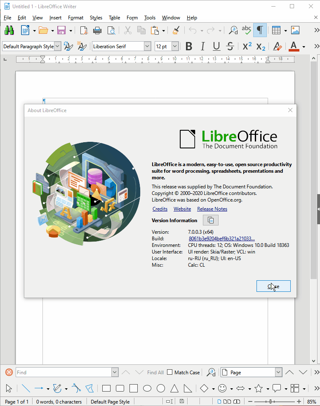This screenshot has height=406, width=320.
Task: Open font name dropdown list
Action: click(x=148, y=46)
